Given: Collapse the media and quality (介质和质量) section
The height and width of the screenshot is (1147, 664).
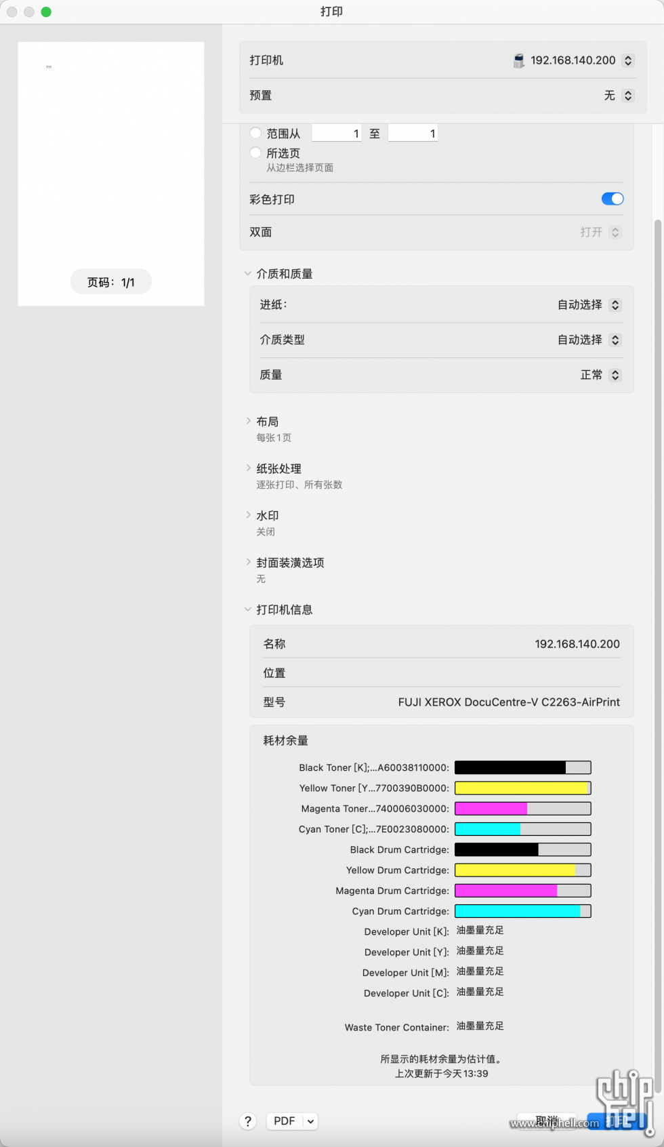Looking at the screenshot, I should pos(248,274).
